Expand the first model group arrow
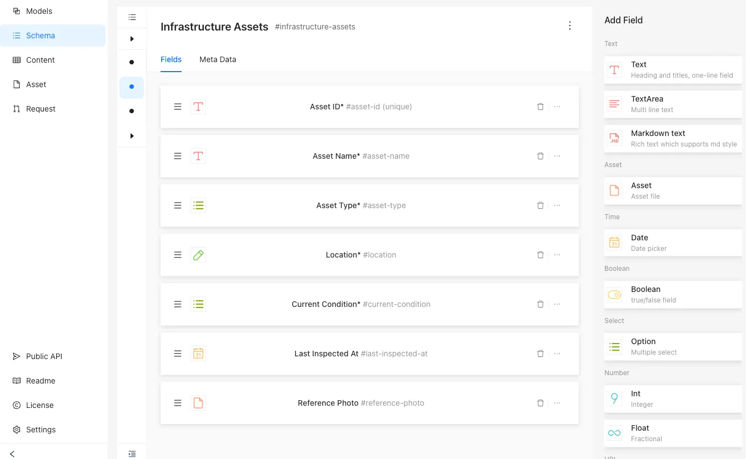Image resolution: width=746 pixels, height=459 pixels. 132,39
